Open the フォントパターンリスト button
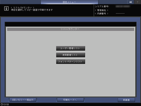Viewport: 141px width, 106px height. tap(71, 62)
